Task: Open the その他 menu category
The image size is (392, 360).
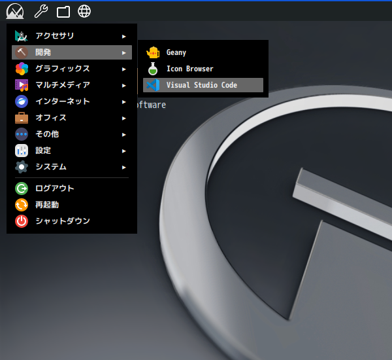Action: (47, 134)
